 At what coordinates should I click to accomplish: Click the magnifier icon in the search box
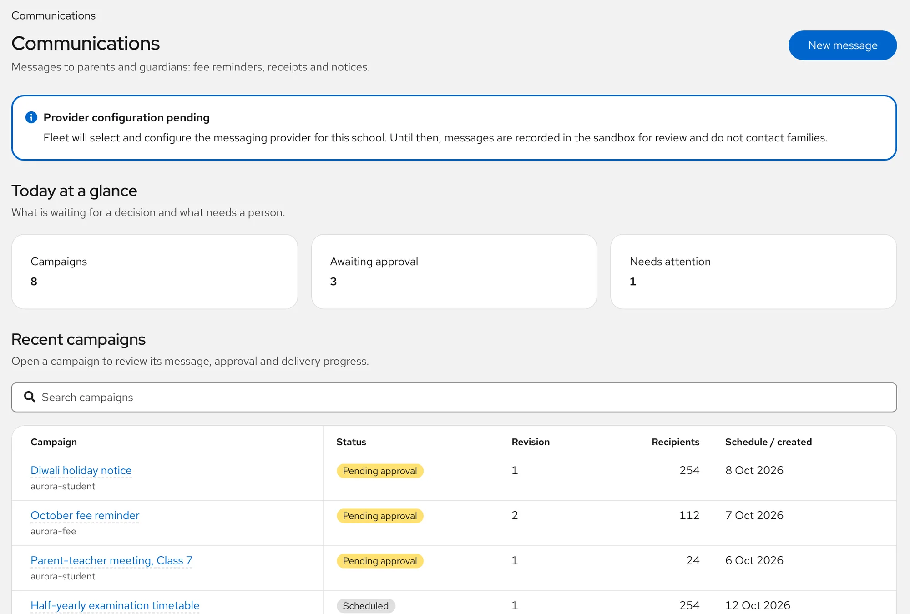(30, 397)
